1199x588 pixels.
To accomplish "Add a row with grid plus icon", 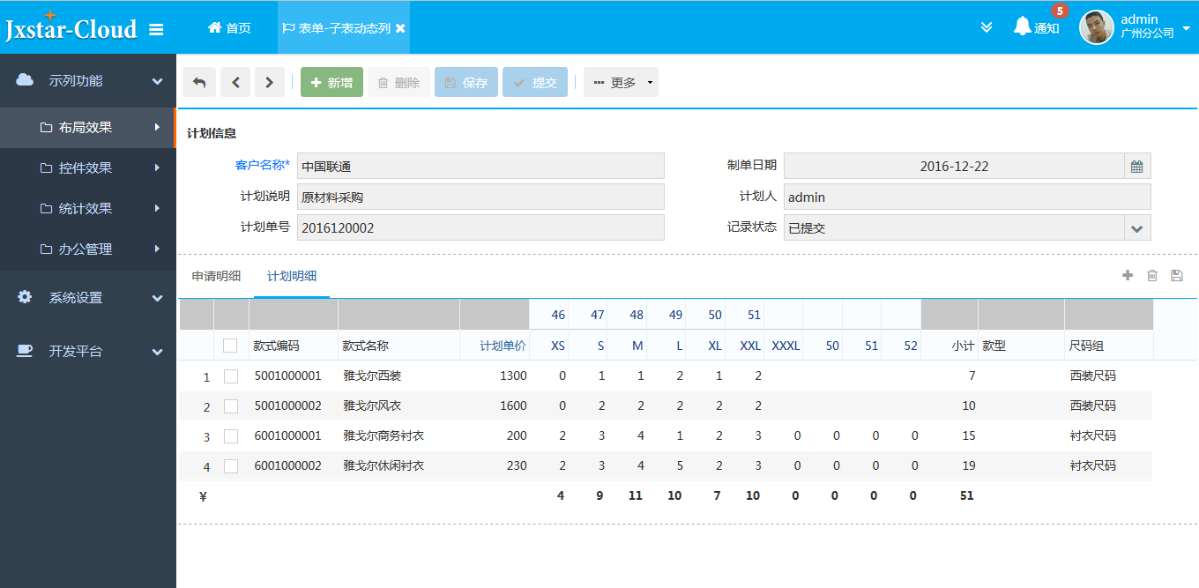I will tap(1128, 276).
